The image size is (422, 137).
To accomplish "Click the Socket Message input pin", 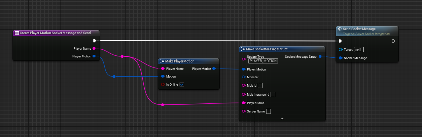I will (x=341, y=58).
